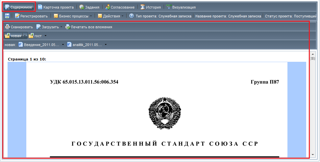Click Тип проекта: Служебная записка text
320x162 pixels.
click(163, 16)
